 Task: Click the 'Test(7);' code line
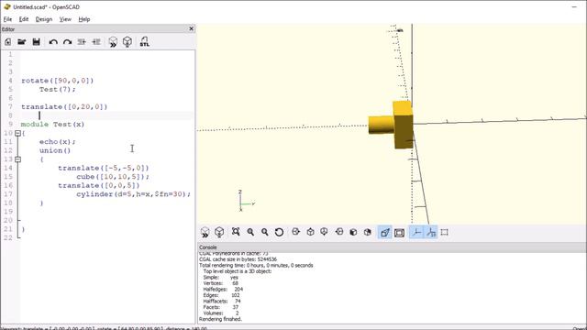[x=57, y=90]
